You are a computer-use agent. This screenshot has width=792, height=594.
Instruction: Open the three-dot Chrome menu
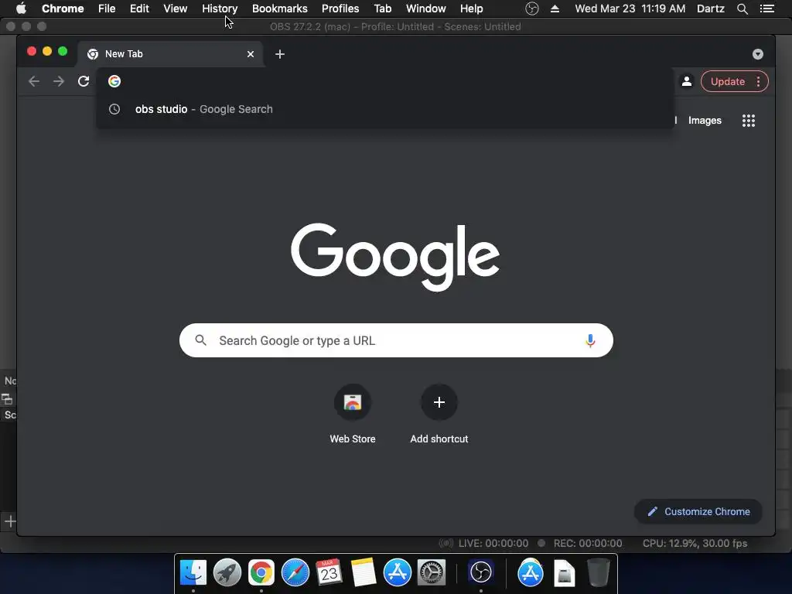[758, 82]
